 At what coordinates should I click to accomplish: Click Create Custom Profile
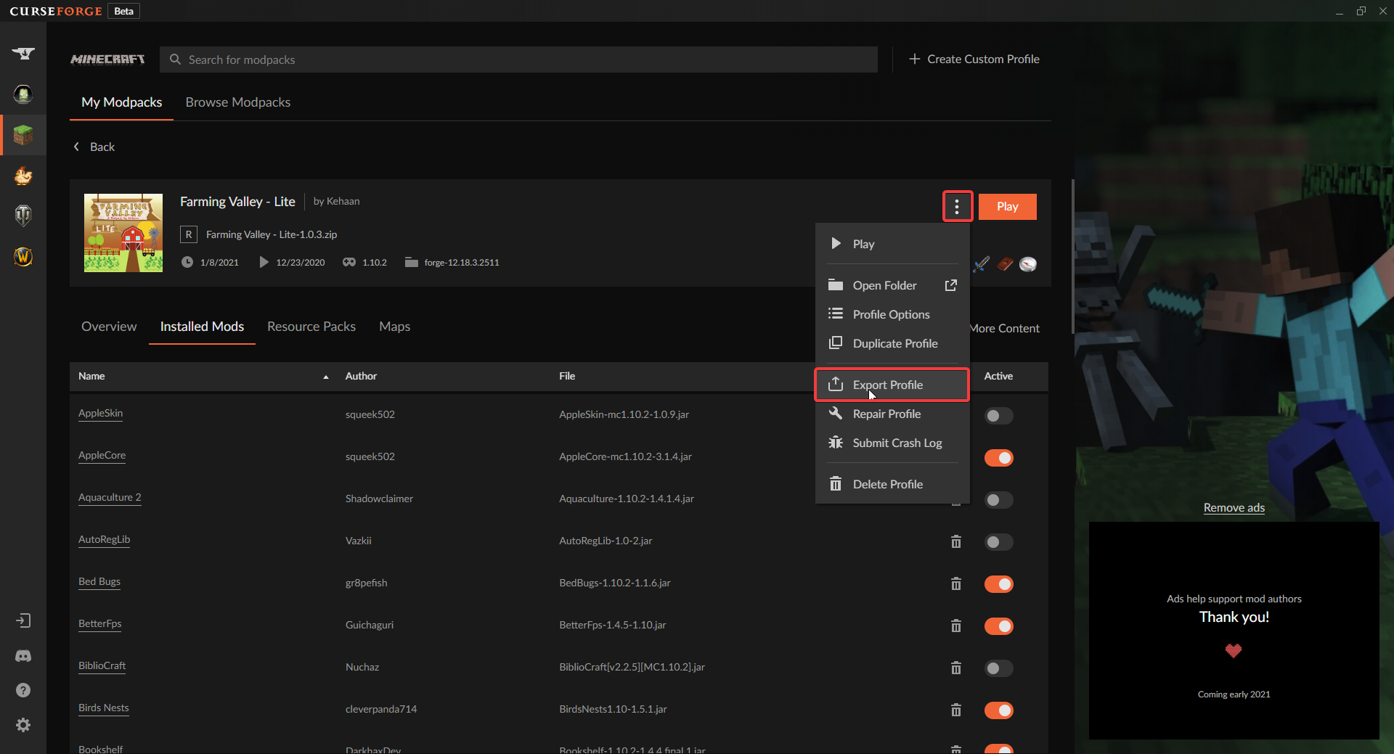coord(974,60)
